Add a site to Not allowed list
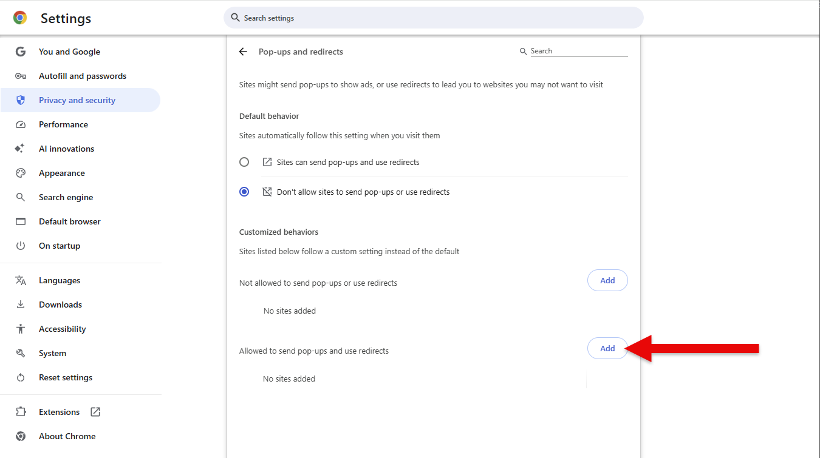 pyautogui.click(x=607, y=280)
